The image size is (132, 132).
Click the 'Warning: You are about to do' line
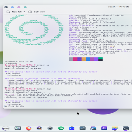(x=68, y=94)
